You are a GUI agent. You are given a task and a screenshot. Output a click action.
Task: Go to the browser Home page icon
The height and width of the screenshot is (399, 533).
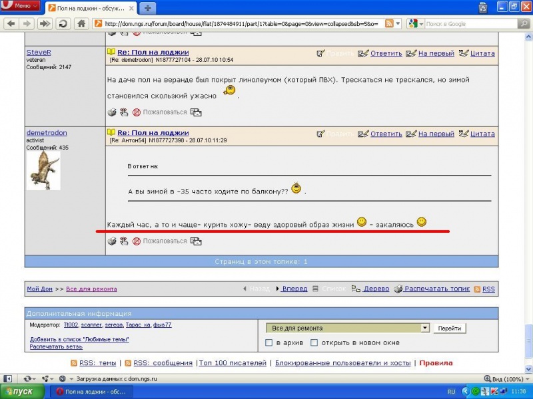tap(81, 23)
